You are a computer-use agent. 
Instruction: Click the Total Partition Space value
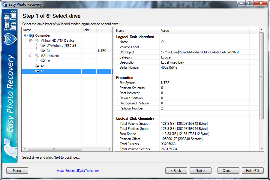click(184, 129)
